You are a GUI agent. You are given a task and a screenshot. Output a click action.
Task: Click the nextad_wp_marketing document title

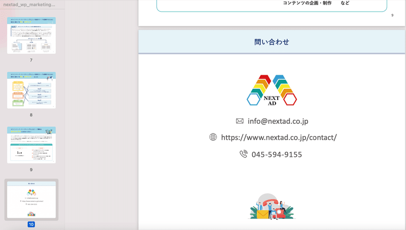29,5
